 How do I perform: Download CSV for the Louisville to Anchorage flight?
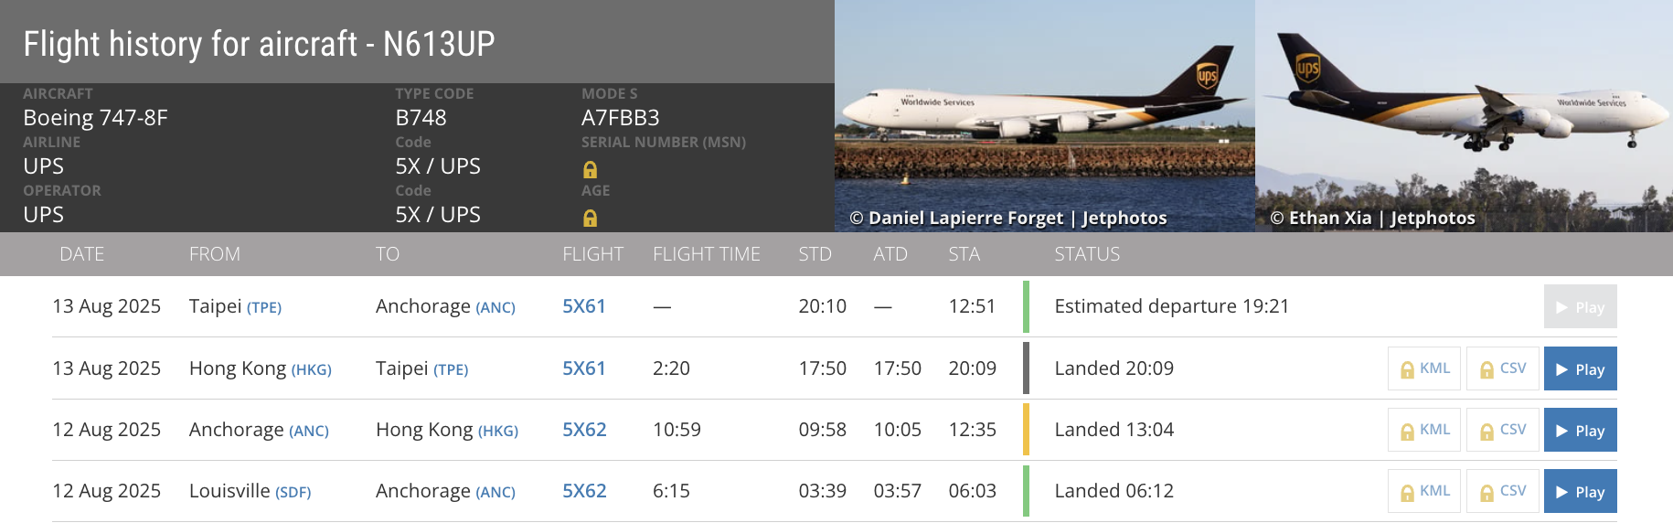[1503, 491]
